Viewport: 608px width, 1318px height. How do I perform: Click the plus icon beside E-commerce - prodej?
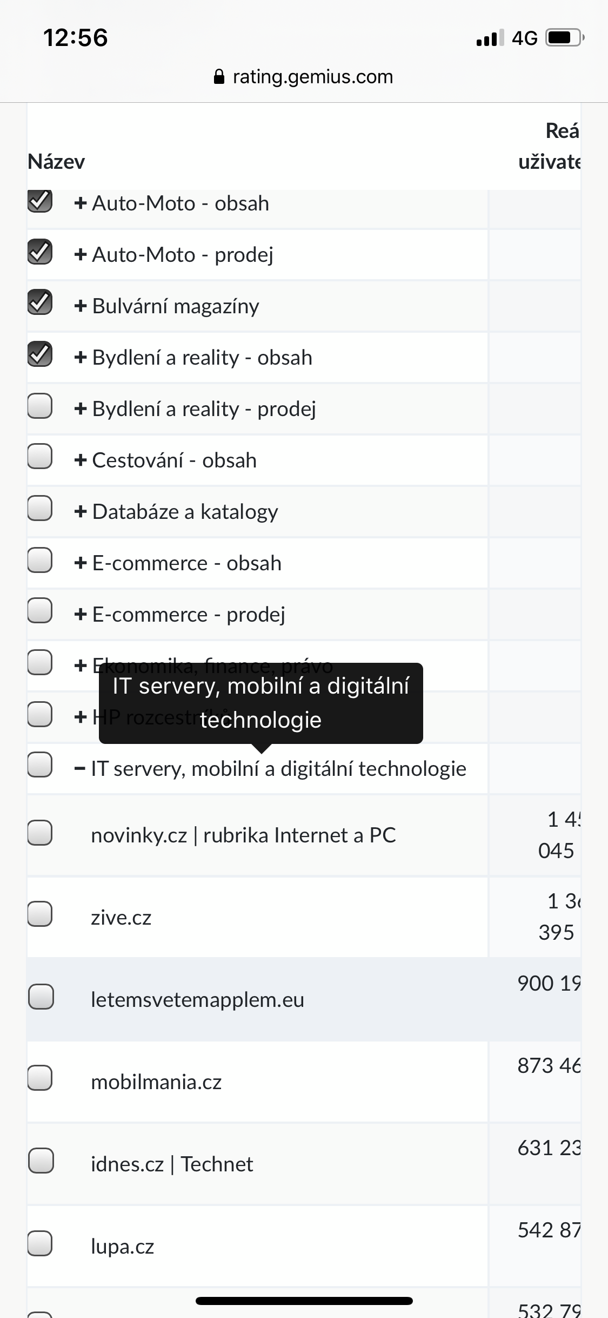pos(81,615)
